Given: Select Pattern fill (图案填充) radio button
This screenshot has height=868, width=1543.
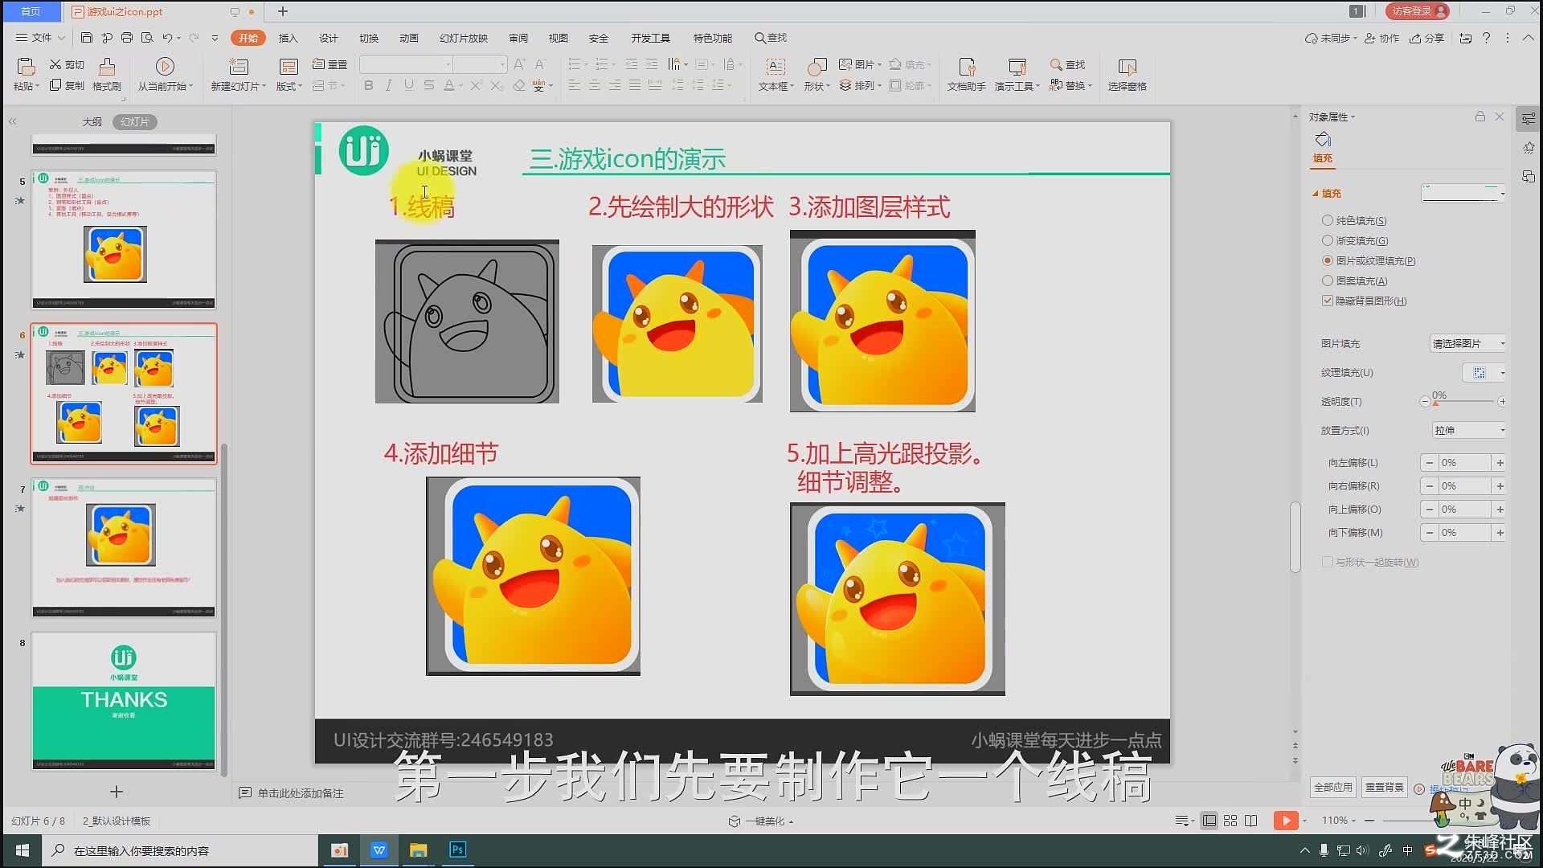Looking at the screenshot, I should (x=1328, y=280).
